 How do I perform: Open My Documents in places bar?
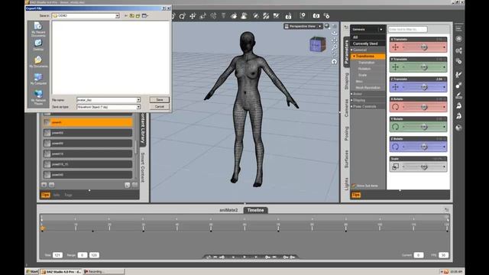(x=38, y=62)
